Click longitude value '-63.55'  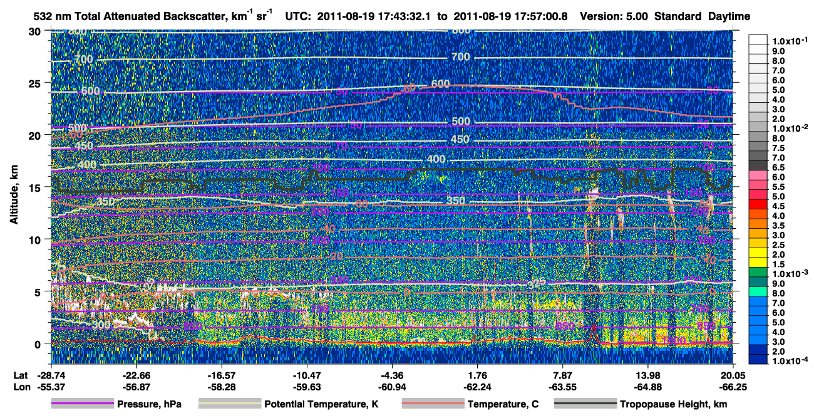pos(563,387)
